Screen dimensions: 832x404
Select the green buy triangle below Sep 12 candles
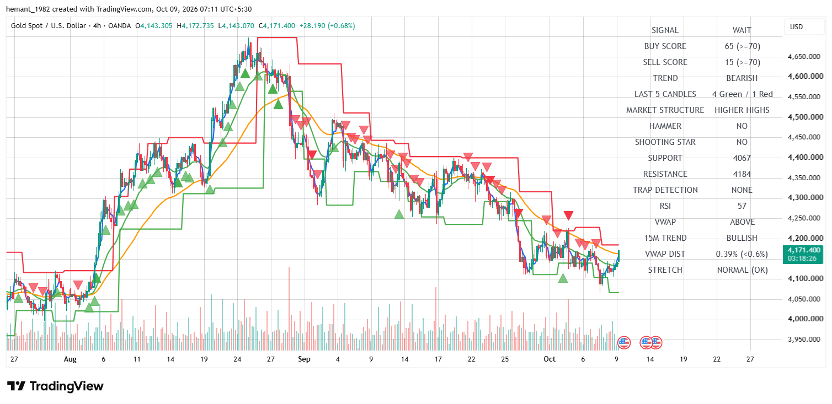point(399,214)
